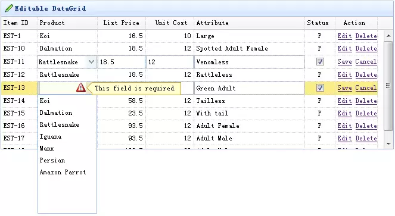Click Delete link for EST-16

pyautogui.click(x=366, y=126)
